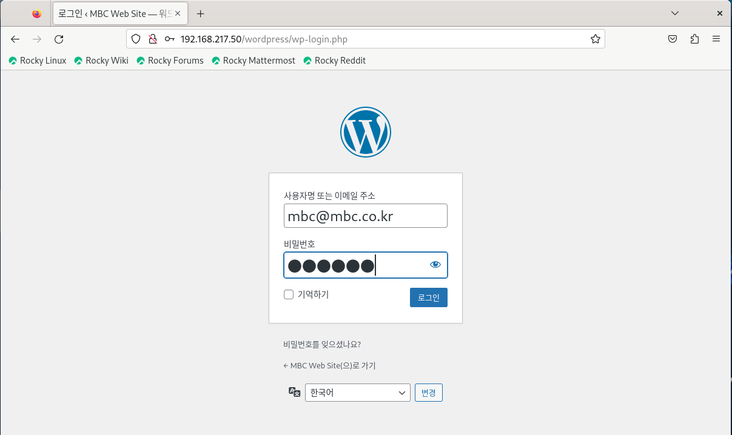The image size is (732, 435).
Task: Open the Rocky Forums bookmark
Action: (x=170, y=61)
